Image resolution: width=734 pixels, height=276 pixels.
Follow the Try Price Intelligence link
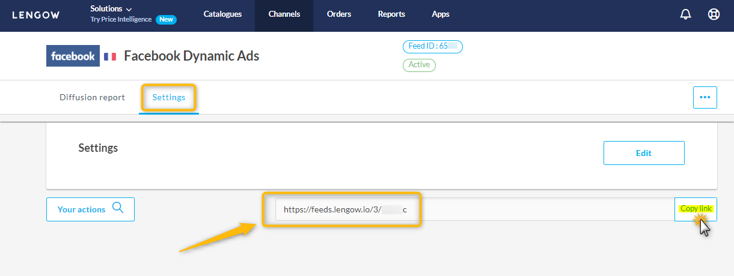click(122, 20)
